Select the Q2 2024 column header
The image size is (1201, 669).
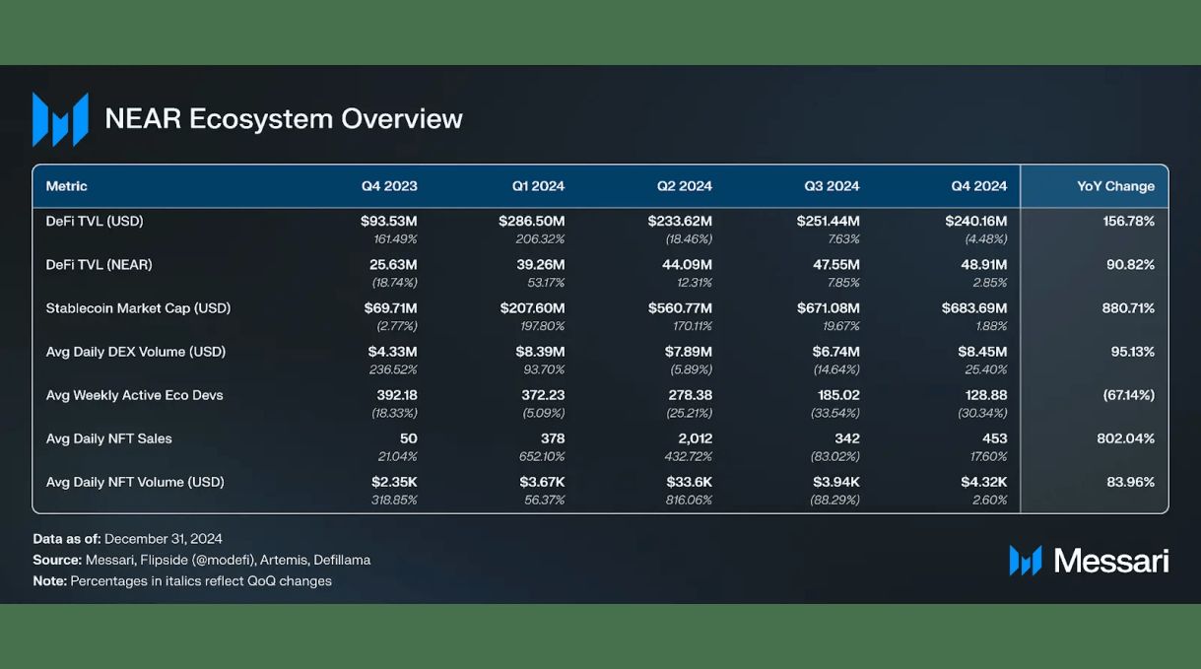point(685,186)
